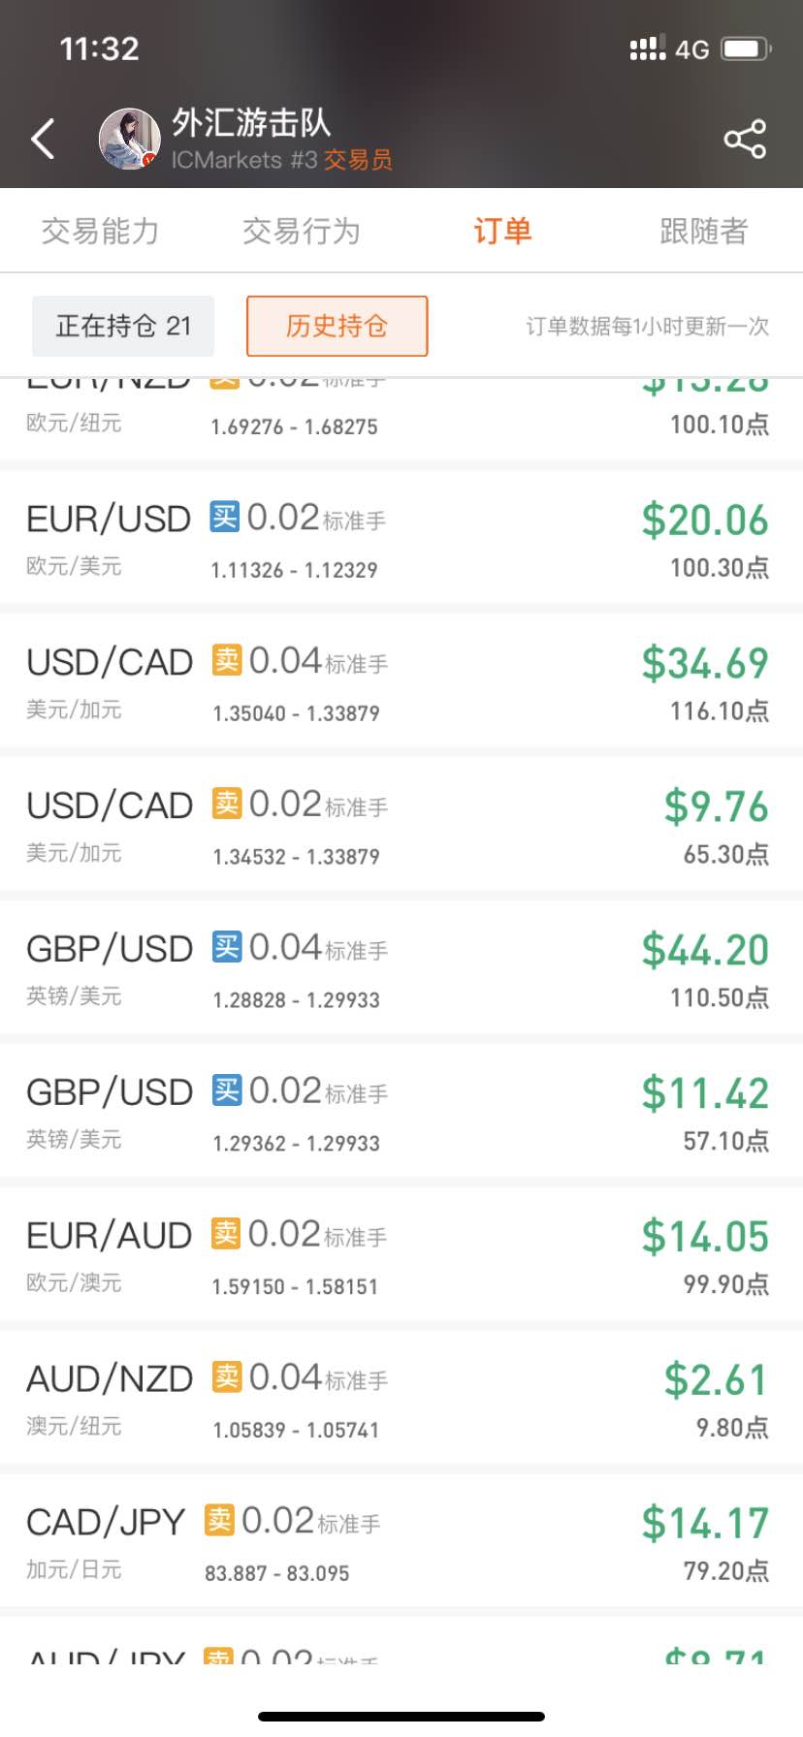Tap the $20.06 EUR/USD profit amount
803x1737 pixels.
coord(704,521)
